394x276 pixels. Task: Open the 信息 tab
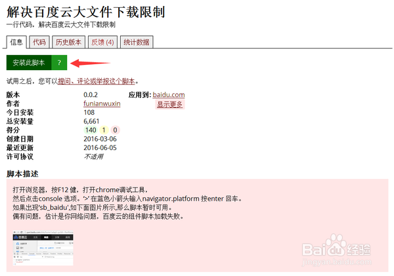[x=16, y=42]
